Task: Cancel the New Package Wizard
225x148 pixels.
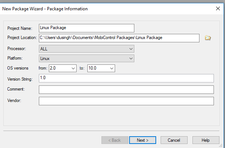Action: (174, 140)
